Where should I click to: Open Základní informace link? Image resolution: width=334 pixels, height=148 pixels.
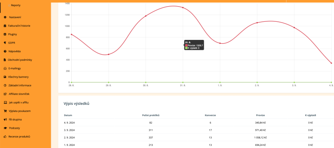(x=20, y=86)
